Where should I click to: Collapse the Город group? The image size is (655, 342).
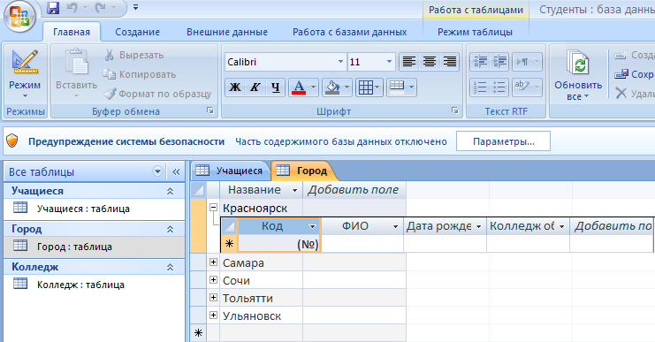coord(170,229)
